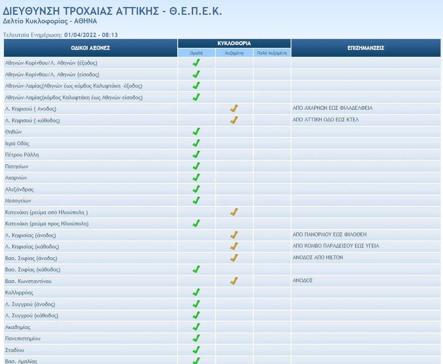
Task: Click yellow checkmark for Λ. Κηφισού (-κάθοδος)
Action: pyautogui.click(x=234, y=120)
